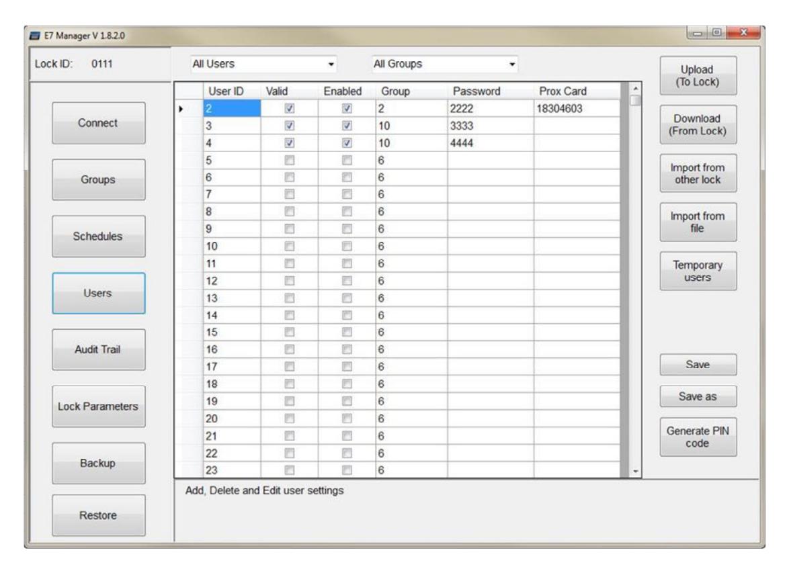Viewport: 787px width, 567px height.
Task: Check Enabled for user 23
Action: [x=347, y=470]
